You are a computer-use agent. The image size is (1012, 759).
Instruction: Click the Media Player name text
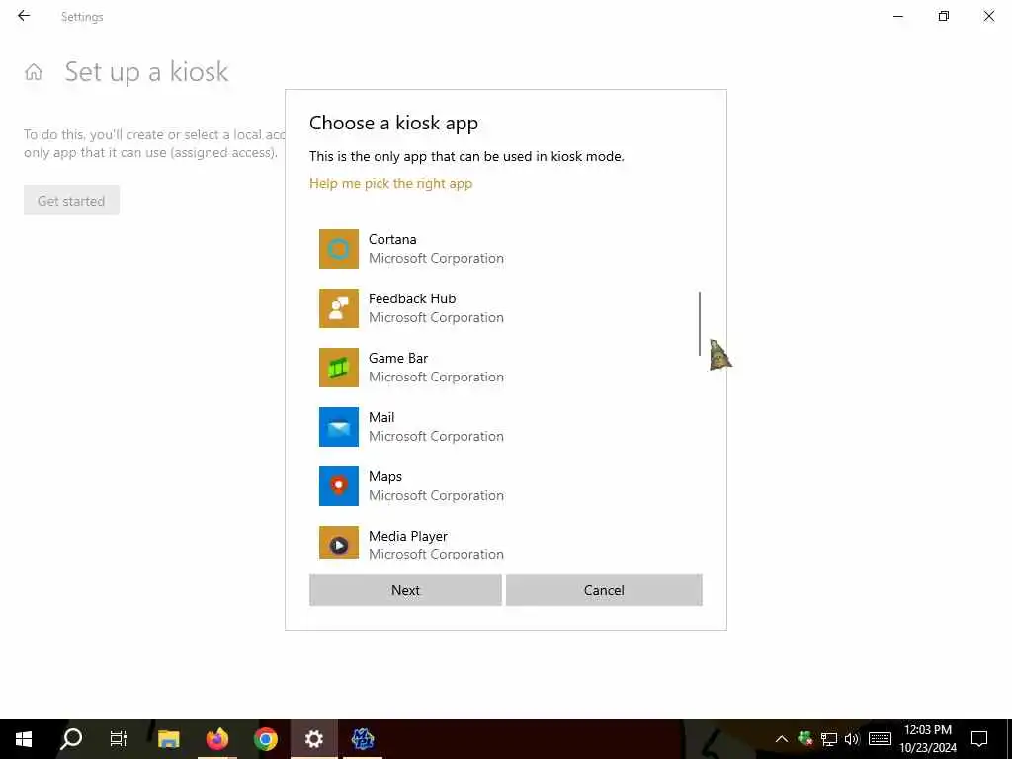pos(408,537)
